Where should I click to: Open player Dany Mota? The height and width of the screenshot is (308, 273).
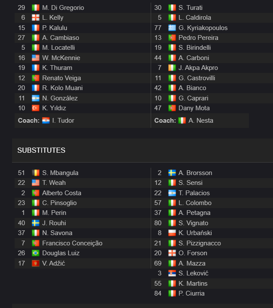(x=194, y=108)
